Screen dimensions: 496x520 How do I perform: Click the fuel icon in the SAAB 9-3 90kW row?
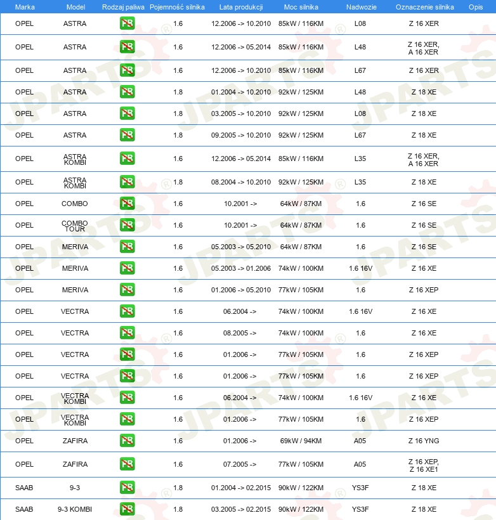(x=127, y=488)
